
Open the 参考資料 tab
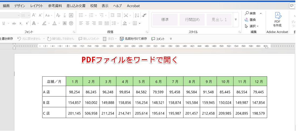(55, 6)
